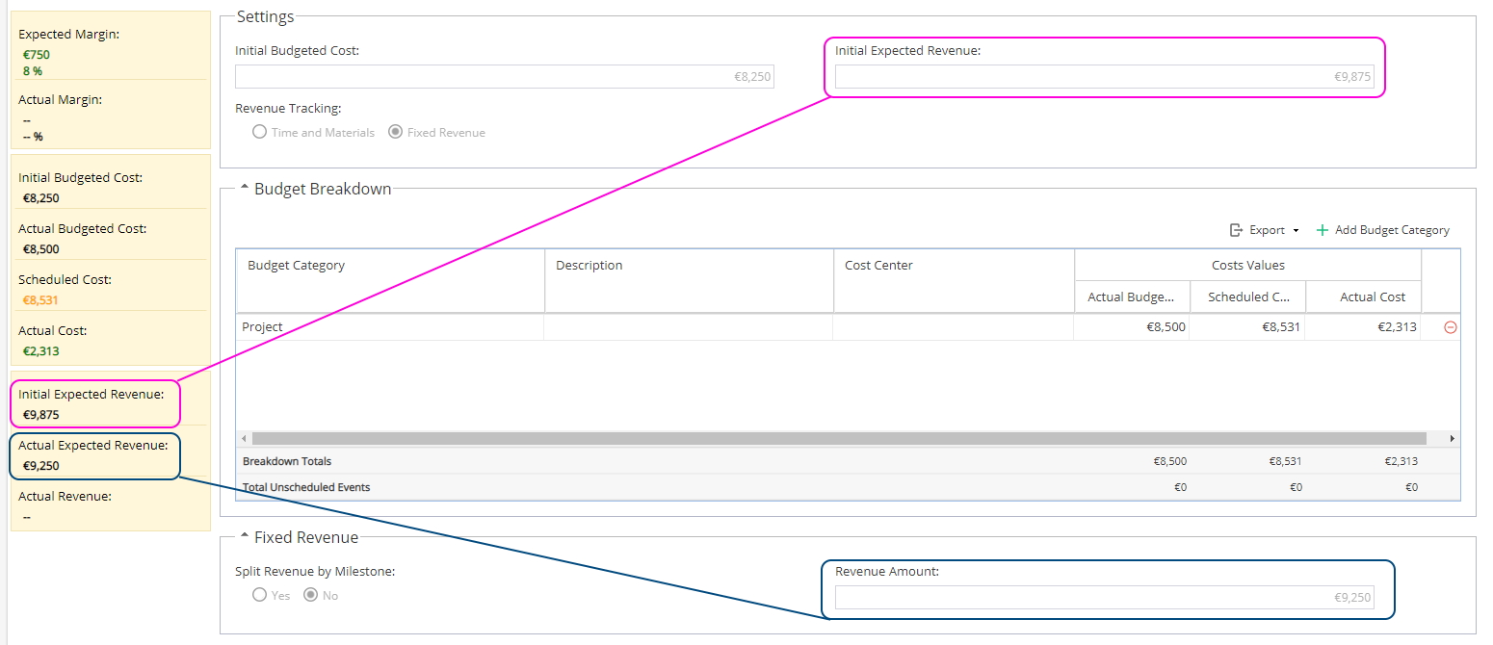Click the Actual Cost column header
The width and height of the screenshot is (1493, 645).
1364,297
